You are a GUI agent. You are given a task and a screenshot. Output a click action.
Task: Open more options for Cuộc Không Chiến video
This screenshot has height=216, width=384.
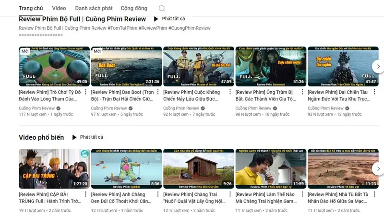click(x=230, y=92)
